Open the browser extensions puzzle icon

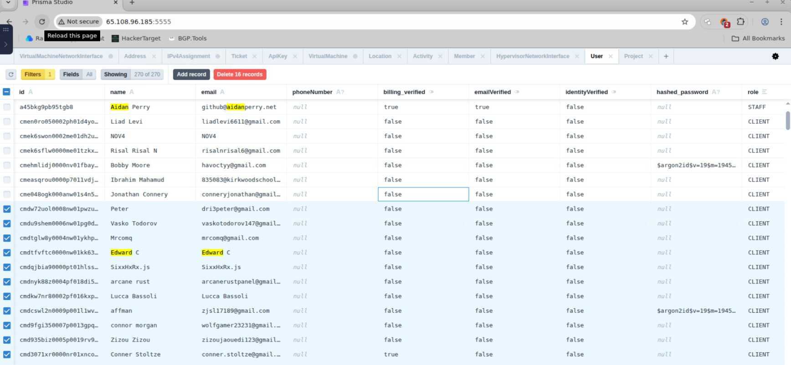740,21
